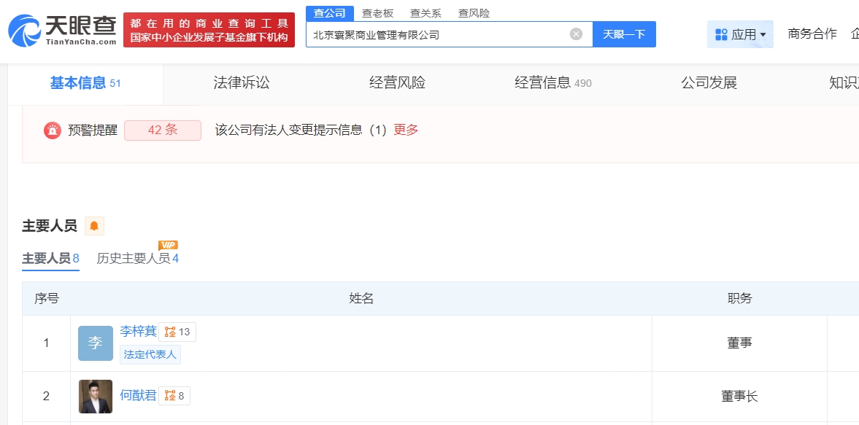Viewport: 859px width, 425px height.
Task: Open the 经营风险 section tab
Action: pos(398,83)
